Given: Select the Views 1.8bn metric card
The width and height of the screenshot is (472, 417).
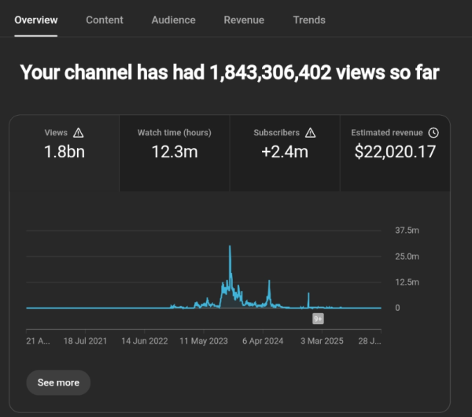Looking at the screenshot, I should (x=65, y=153).
